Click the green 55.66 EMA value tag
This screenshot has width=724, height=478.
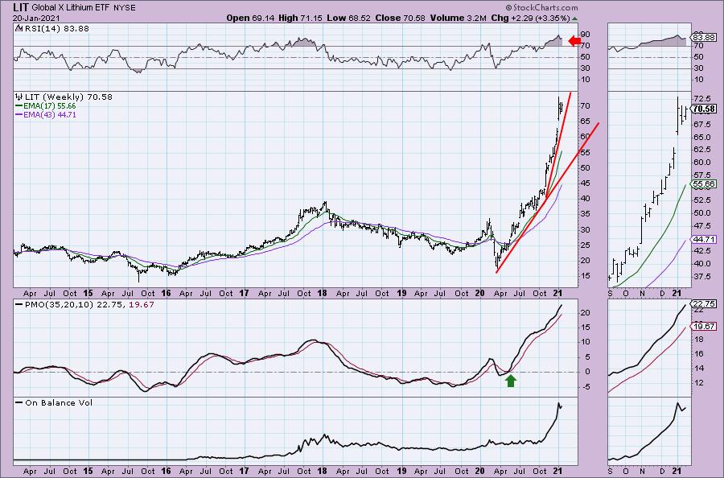(704, 183)
